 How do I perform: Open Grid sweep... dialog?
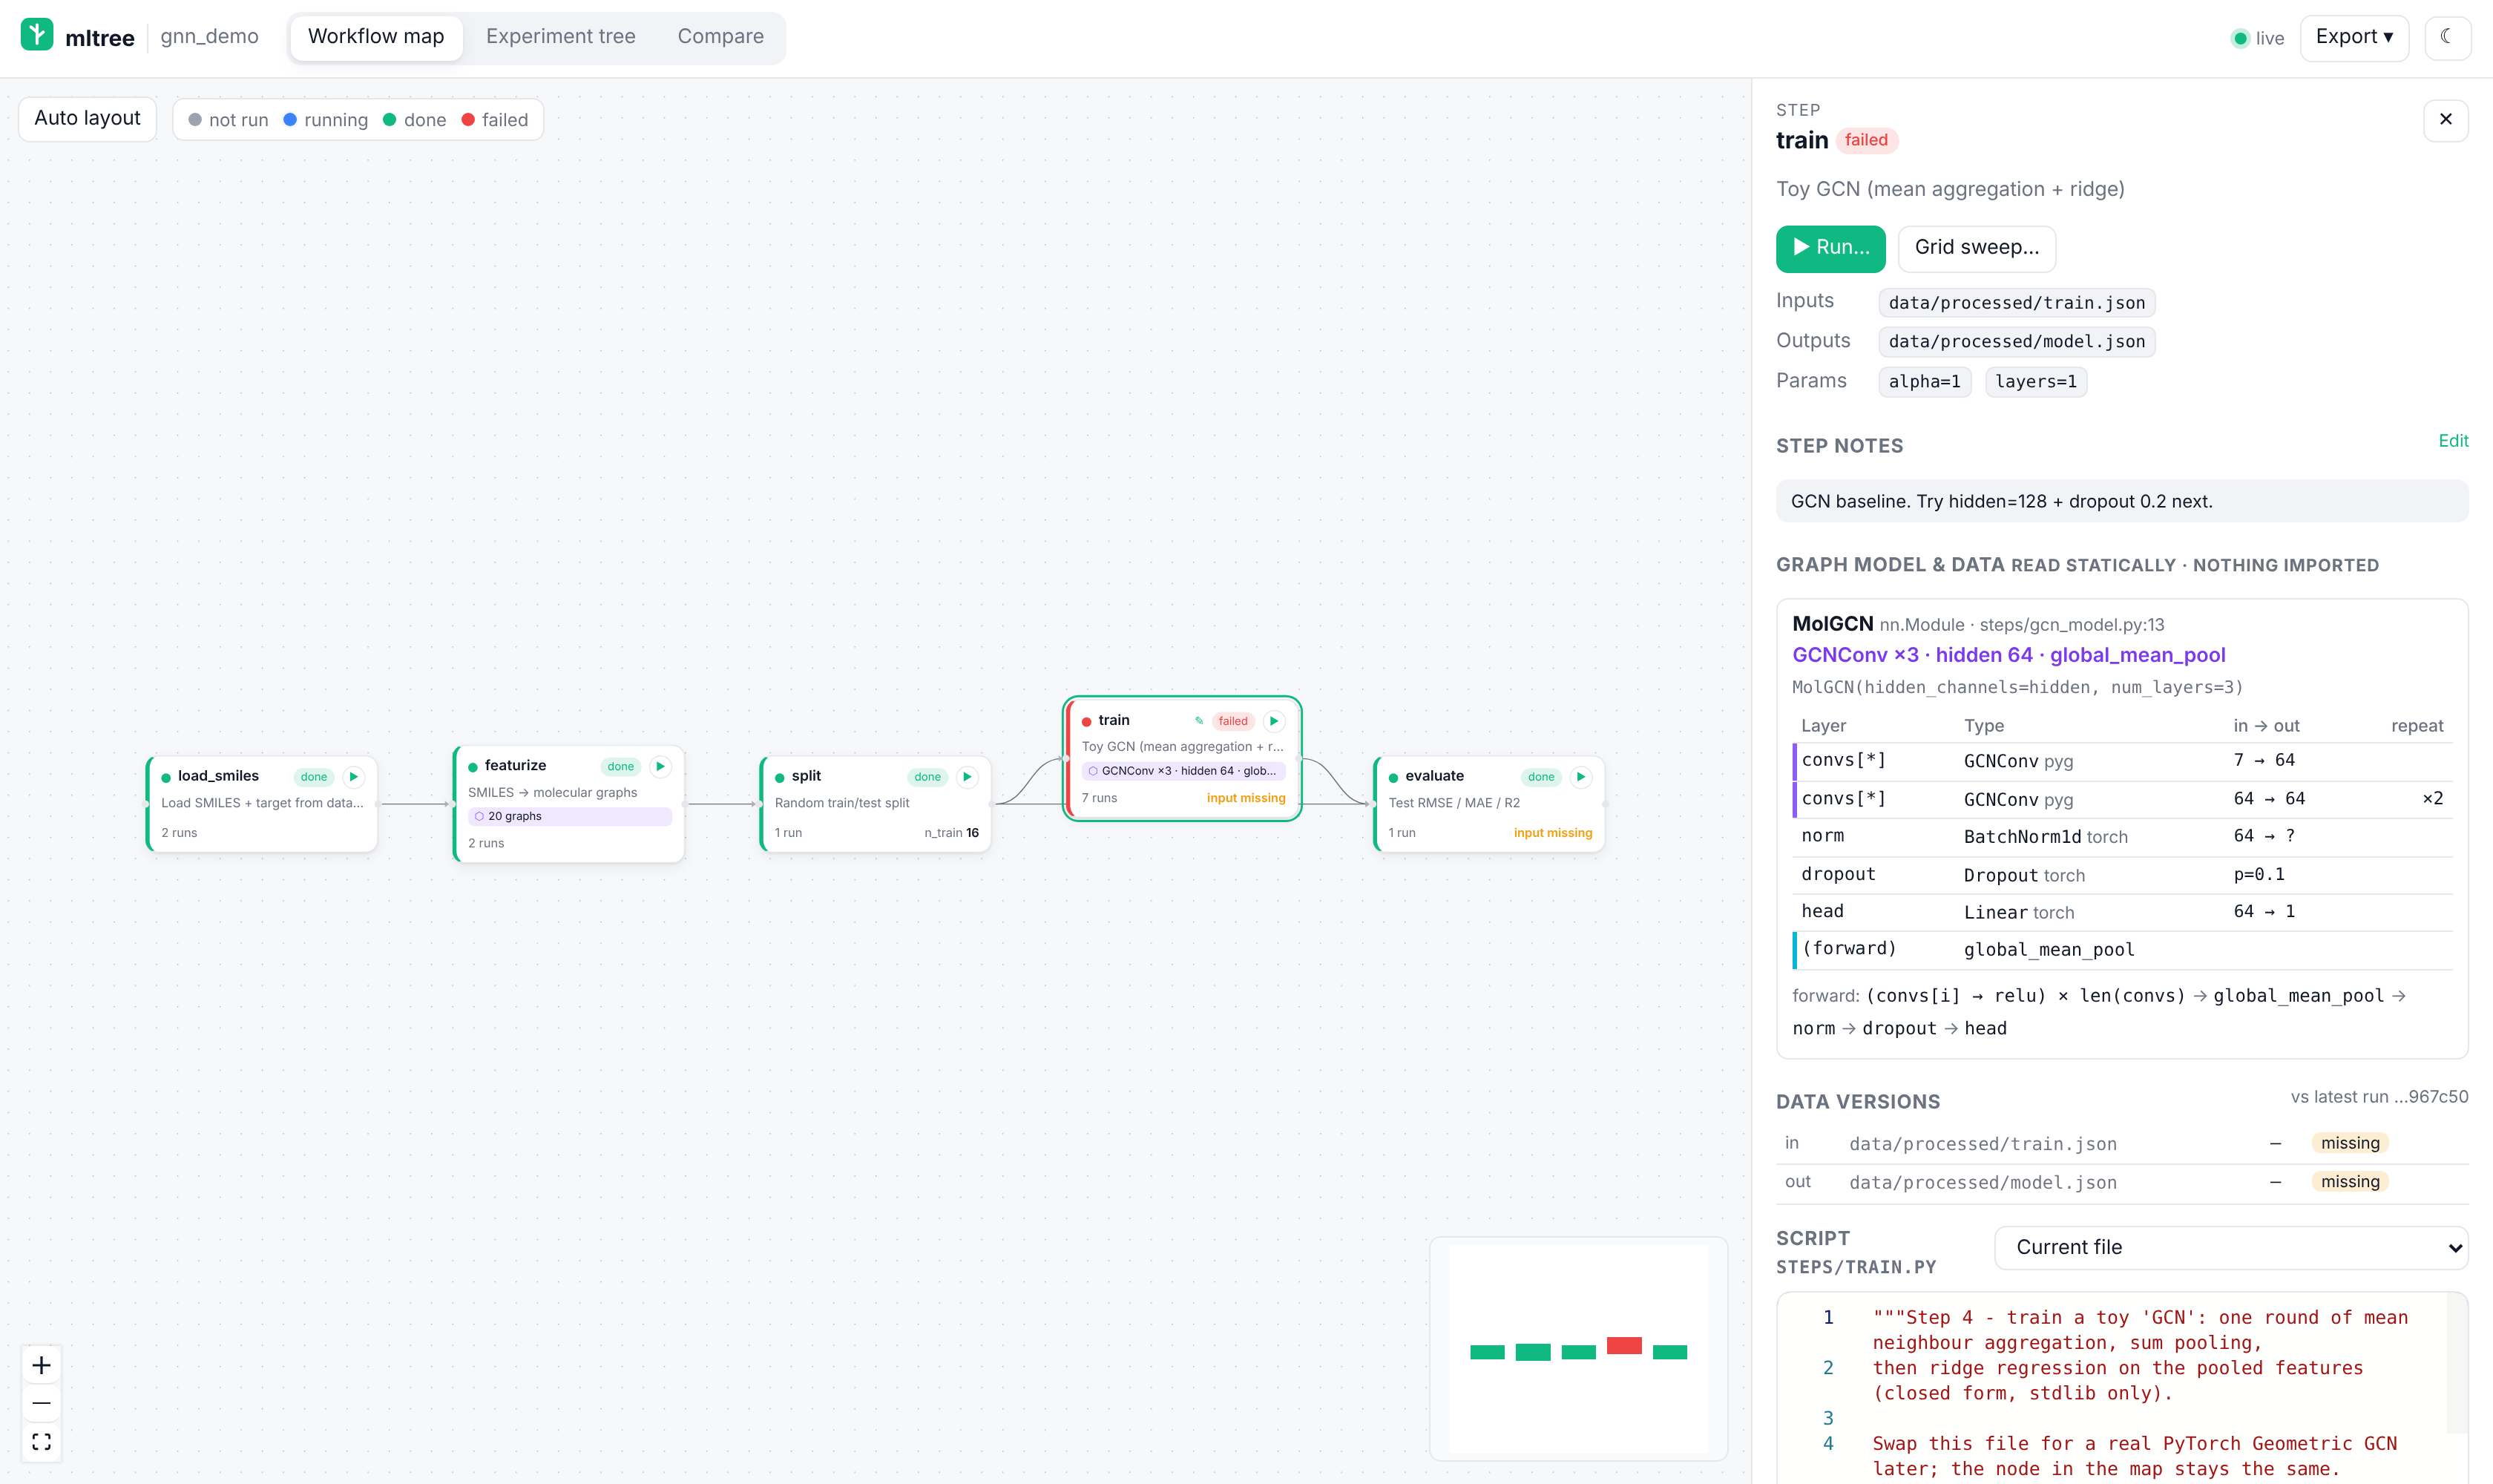tap(1977, 248)
